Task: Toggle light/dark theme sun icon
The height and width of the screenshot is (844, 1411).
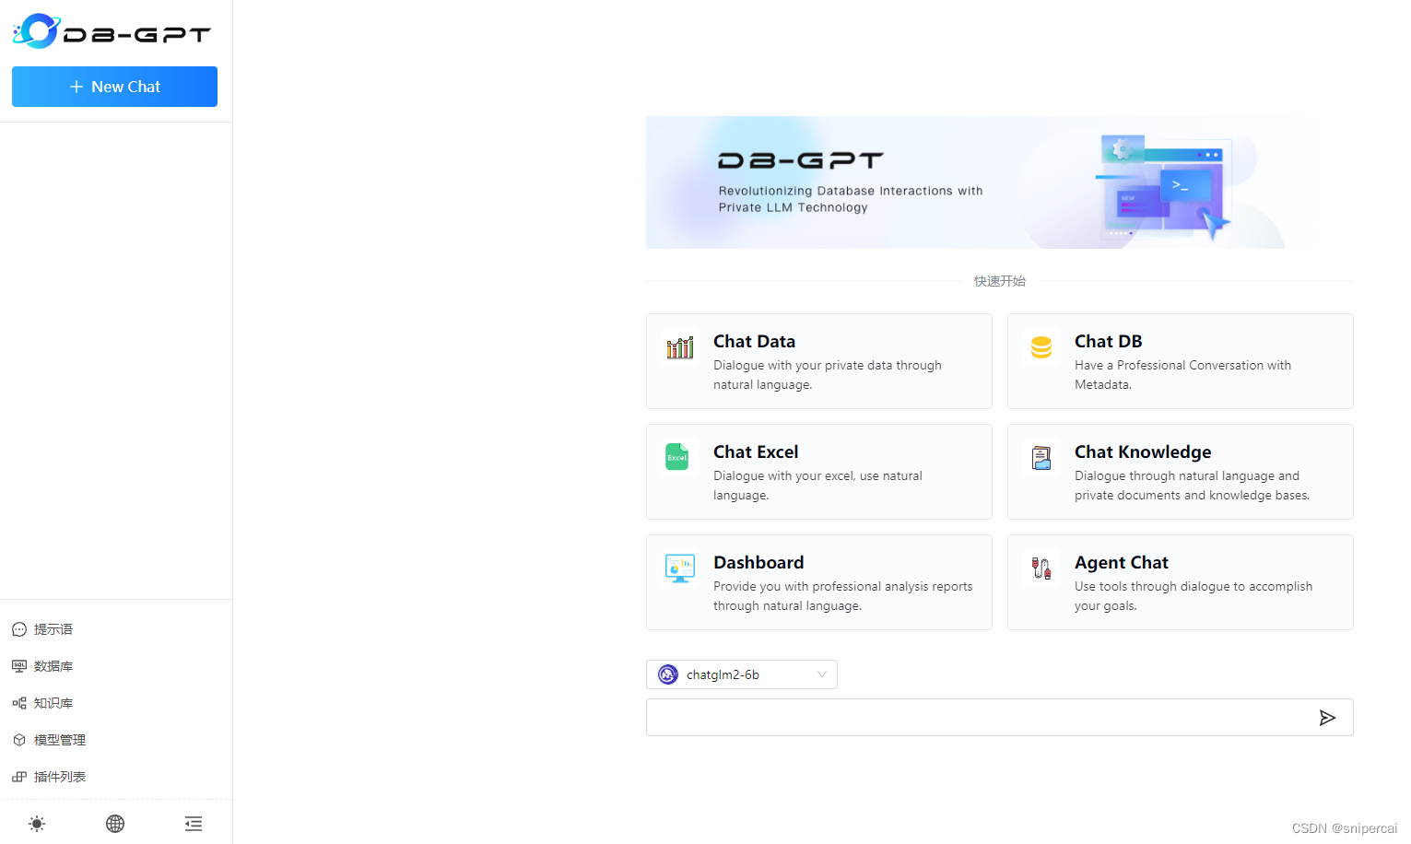Action: pyautogui.click(x=37, y=824)
